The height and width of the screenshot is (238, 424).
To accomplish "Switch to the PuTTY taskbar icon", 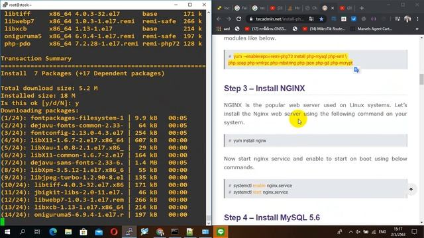I will coord(129,232).
